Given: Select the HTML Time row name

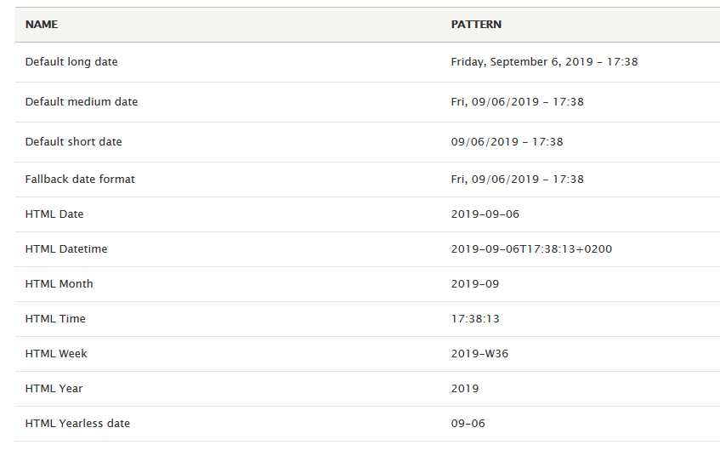Looking at the screenshot, I should (55, 319).
